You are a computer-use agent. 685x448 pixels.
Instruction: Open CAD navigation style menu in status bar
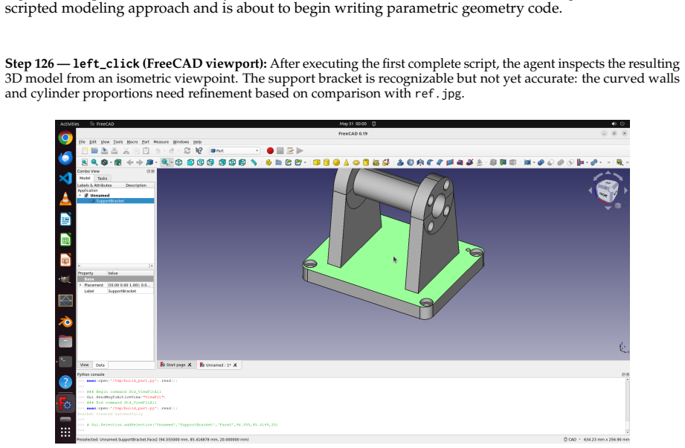coord(570,440)
